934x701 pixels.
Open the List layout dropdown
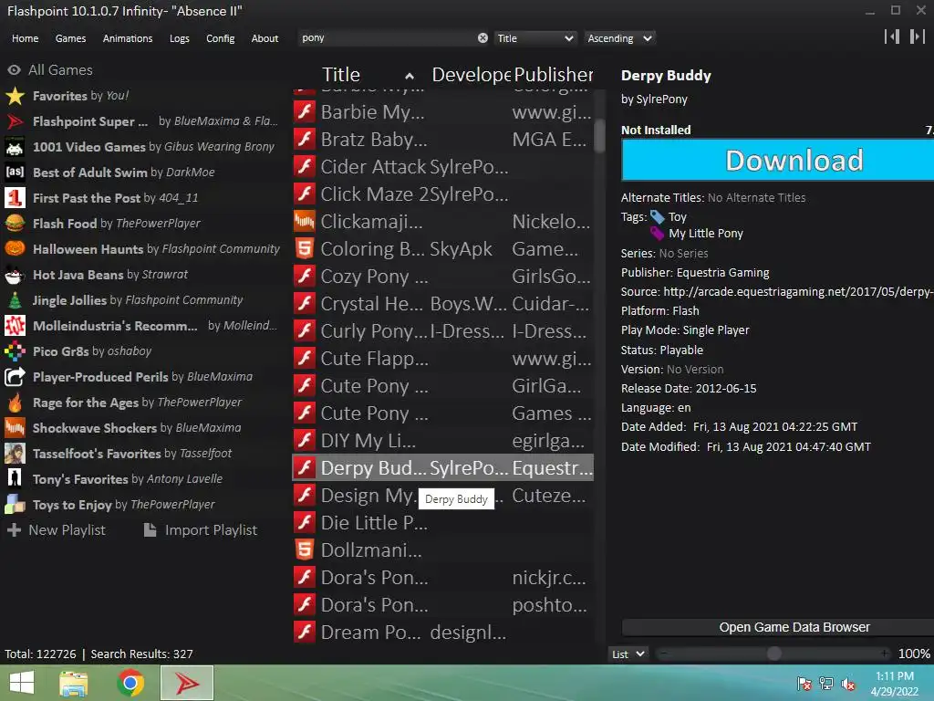(628, 654)
